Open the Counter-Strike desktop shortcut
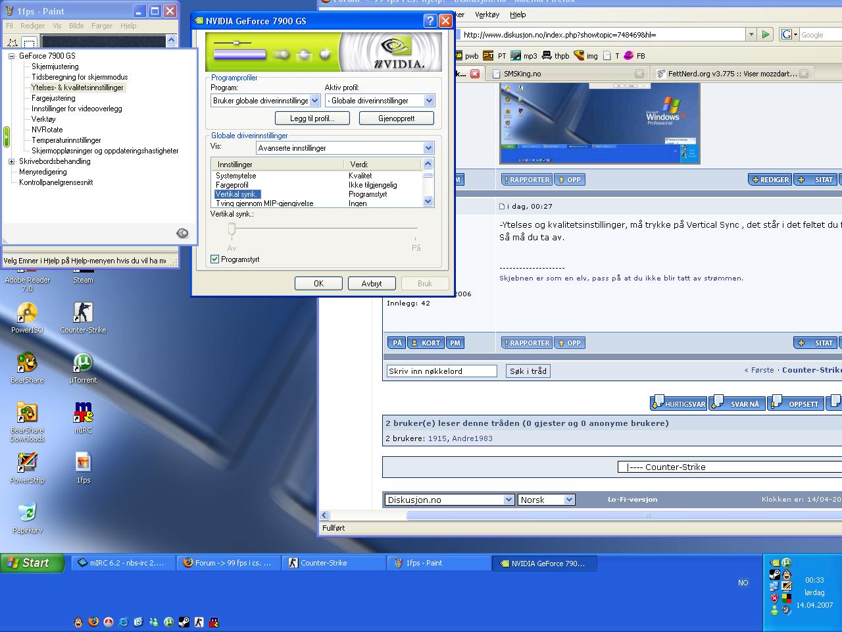This screenshot has width=842, height=632. click(83, 313)
